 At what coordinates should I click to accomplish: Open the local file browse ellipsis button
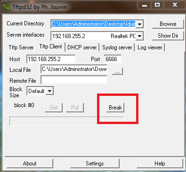tap(117, 71)
